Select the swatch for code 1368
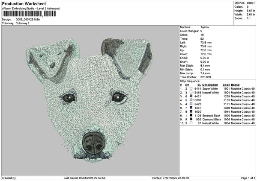This screenshot has height=181, width=257. click(191, 108)
